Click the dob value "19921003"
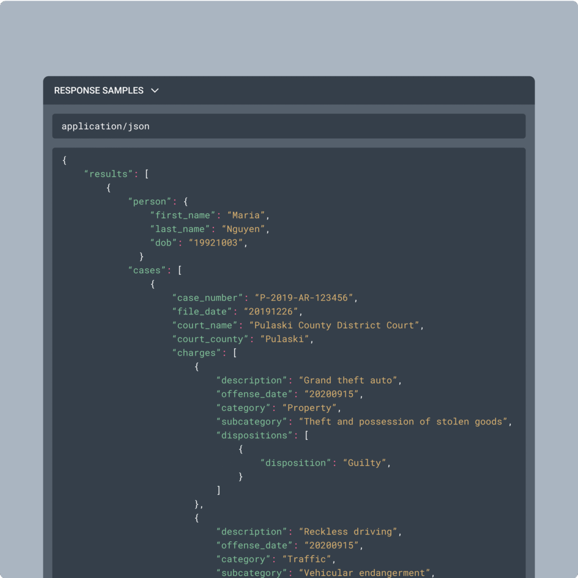The height and width of the screenshot is (578, 578). point(216,243)
